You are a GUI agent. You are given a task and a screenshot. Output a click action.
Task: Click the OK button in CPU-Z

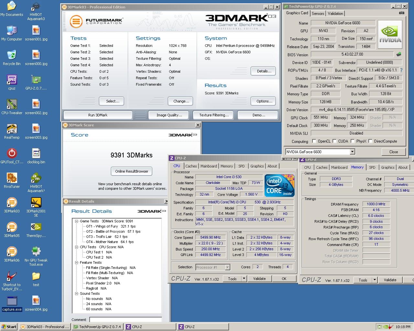(x=284, y=279)
